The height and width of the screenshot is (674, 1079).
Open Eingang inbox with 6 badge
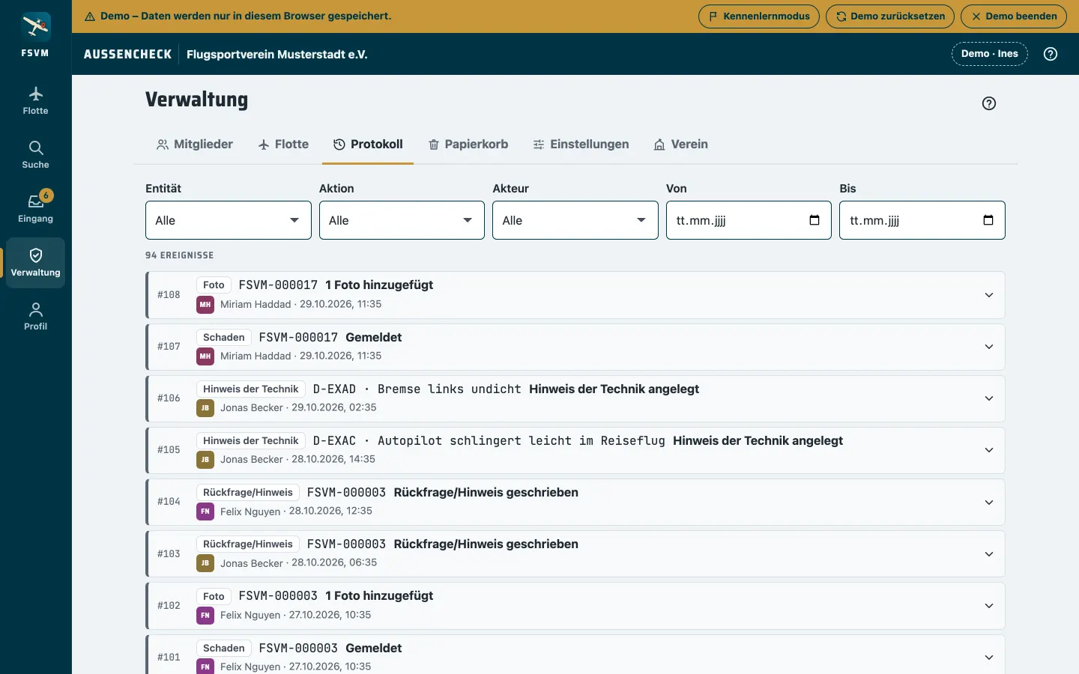pyautogui.click(x=35, y=208)
